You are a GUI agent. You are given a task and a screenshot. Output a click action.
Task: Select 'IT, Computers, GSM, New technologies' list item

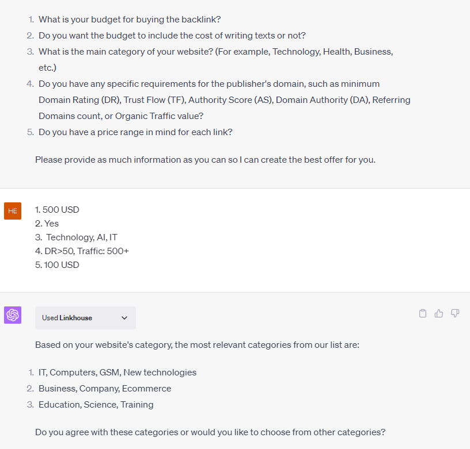[117, 372]
